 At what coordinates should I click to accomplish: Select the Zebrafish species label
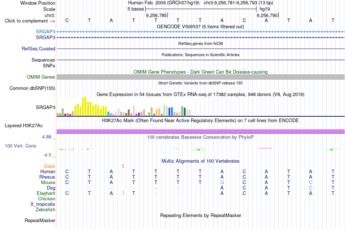click(x=45, y=210)
